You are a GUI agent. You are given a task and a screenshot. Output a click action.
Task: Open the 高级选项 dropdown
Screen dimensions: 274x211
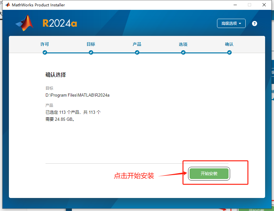pos(231,24)
